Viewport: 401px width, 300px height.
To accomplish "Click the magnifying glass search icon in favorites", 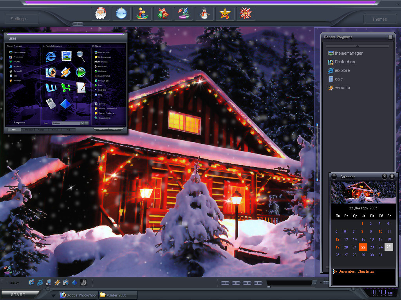I will point(81,56).
